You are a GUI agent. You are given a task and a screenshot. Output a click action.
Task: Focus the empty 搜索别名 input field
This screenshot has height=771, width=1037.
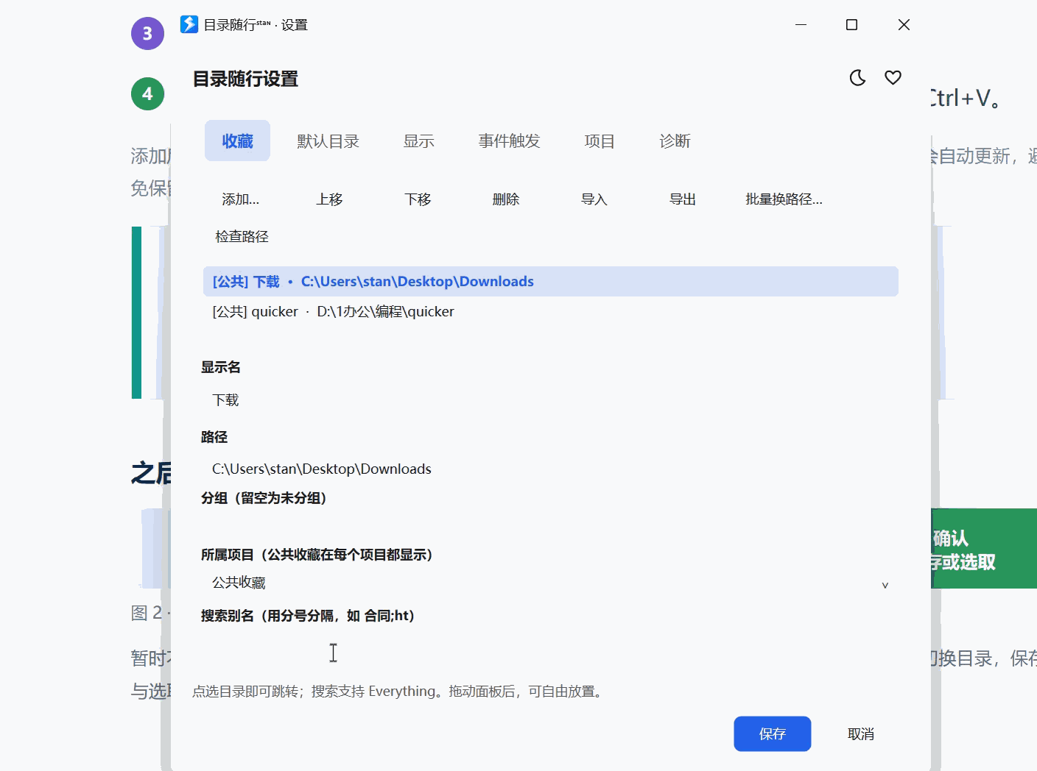(549, 650)
